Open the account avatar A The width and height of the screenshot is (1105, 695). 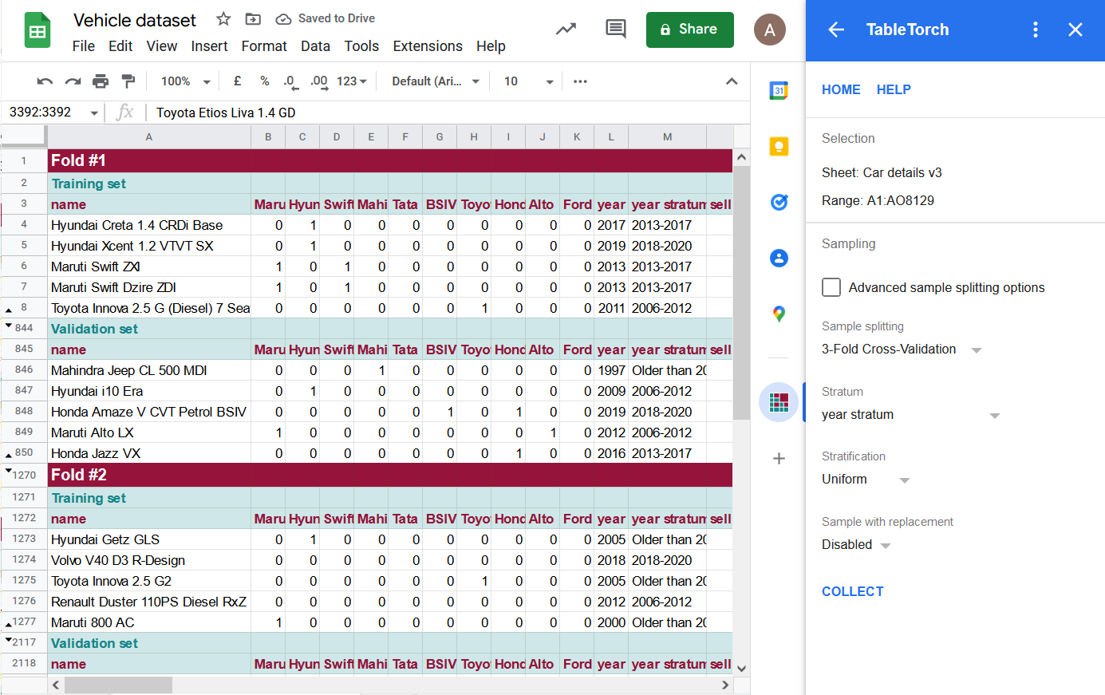click(770, 30)
